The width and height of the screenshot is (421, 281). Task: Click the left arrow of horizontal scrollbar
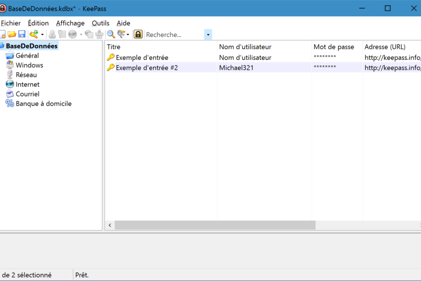pyautogui.click(x=110, y=225)
